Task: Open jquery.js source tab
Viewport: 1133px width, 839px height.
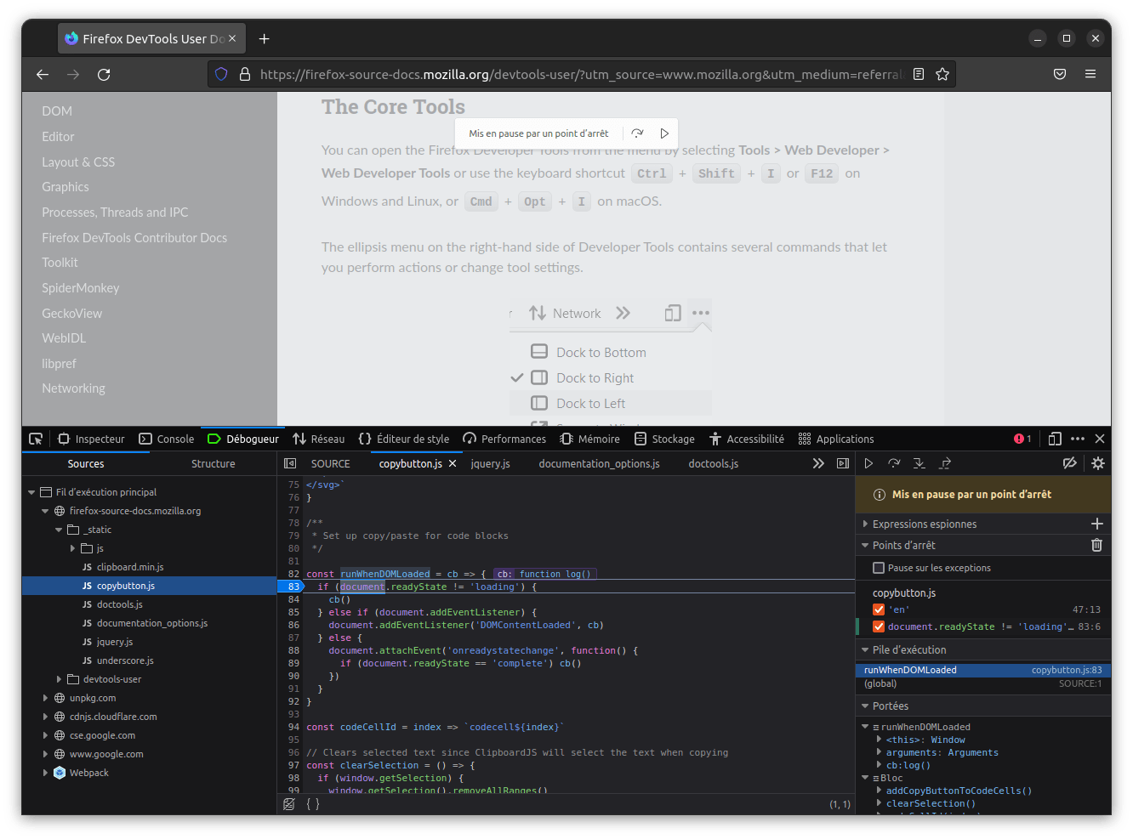Action: (491, 463)
